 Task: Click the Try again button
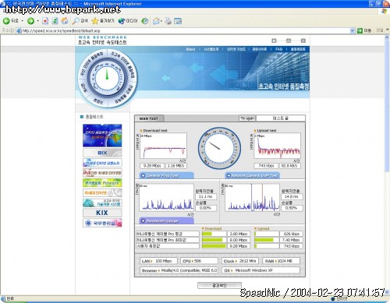tap(247, 118)
